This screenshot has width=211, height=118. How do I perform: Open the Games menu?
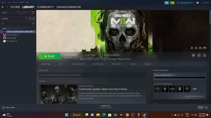[x=21, y=2]
